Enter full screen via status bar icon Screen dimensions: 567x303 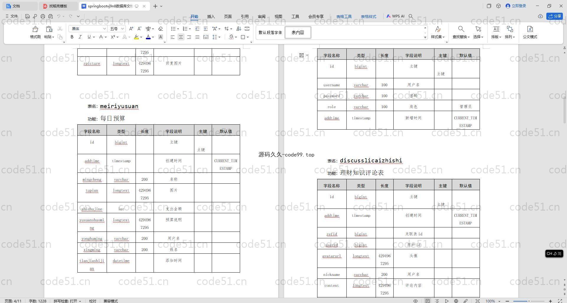(x=560, y=301)
